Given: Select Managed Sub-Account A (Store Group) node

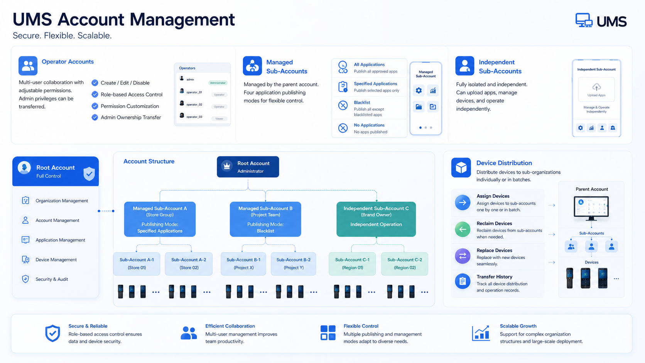Looking at the screenshot, I should pyautogui.click(x=160, y=219).
